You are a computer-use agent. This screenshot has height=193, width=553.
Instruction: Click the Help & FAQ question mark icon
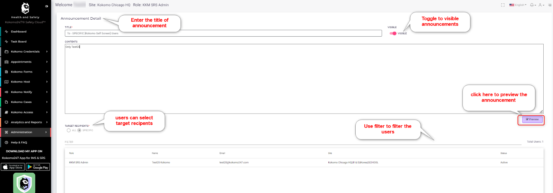pos(6,142)
